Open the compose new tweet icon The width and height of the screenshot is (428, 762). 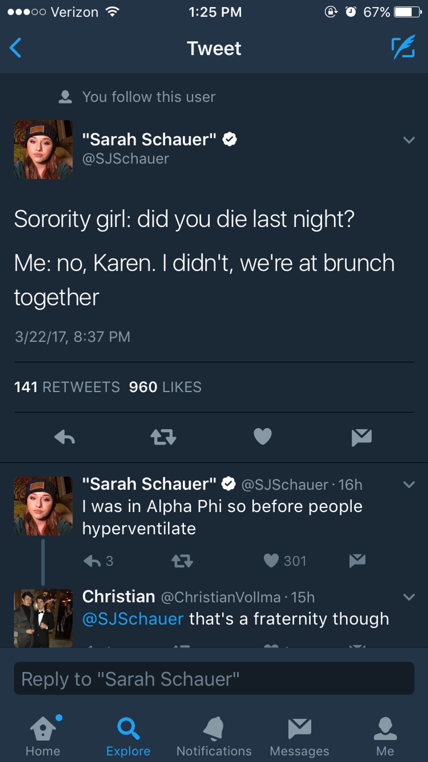(x=403, y=48)
